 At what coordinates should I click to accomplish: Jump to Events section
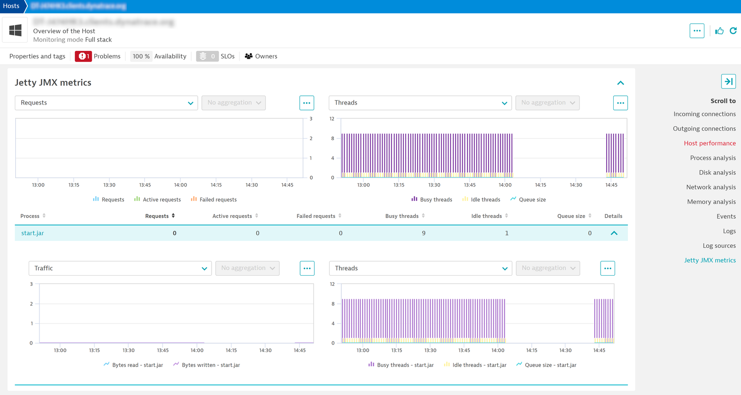pos(726,216)
